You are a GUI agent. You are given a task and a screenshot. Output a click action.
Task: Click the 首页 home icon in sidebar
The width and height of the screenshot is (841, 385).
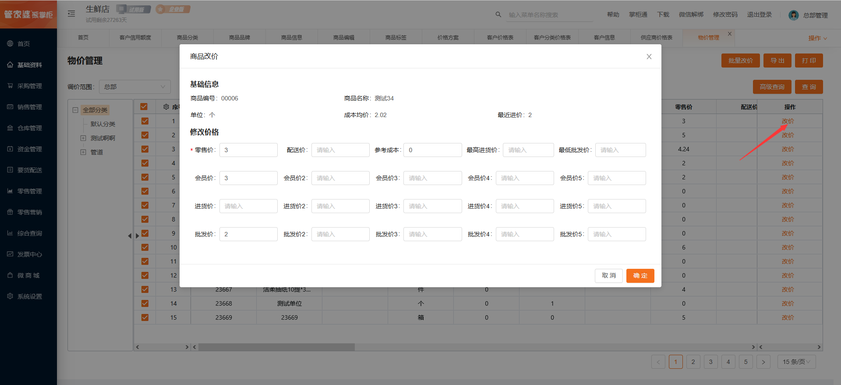click(10, 43)
